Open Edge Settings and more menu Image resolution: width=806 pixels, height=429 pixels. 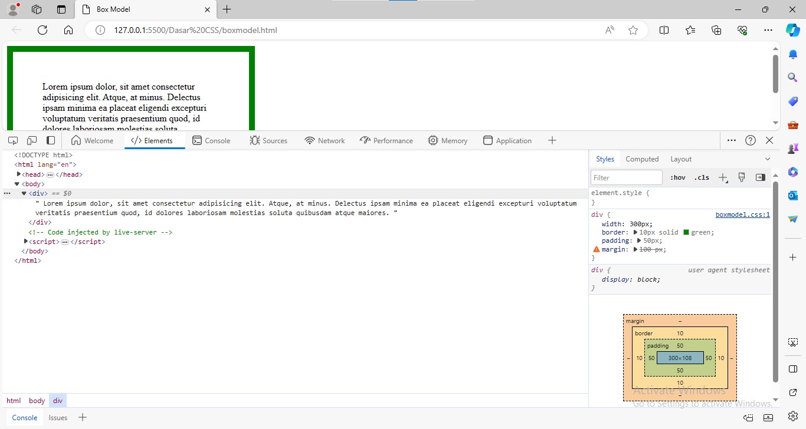[768, 30]
